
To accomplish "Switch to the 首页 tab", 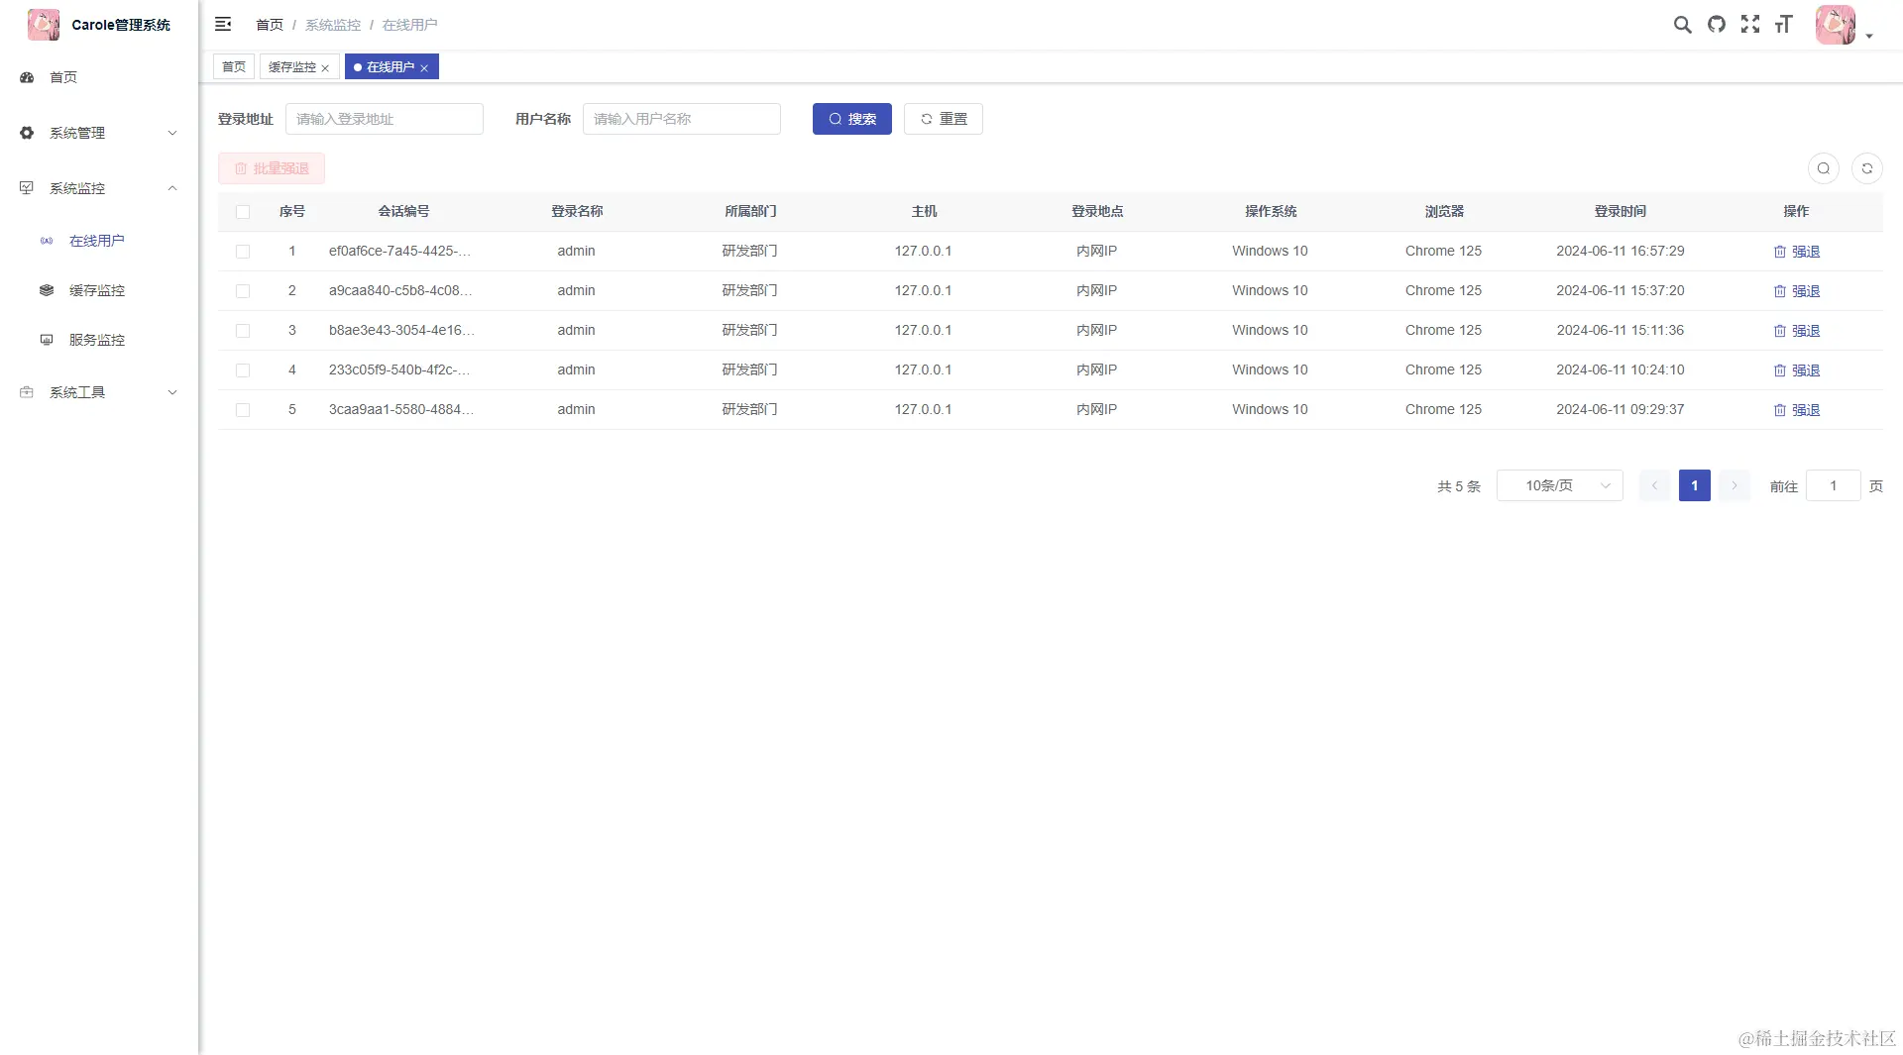I will pyautogui.click(x=234, y=66).
